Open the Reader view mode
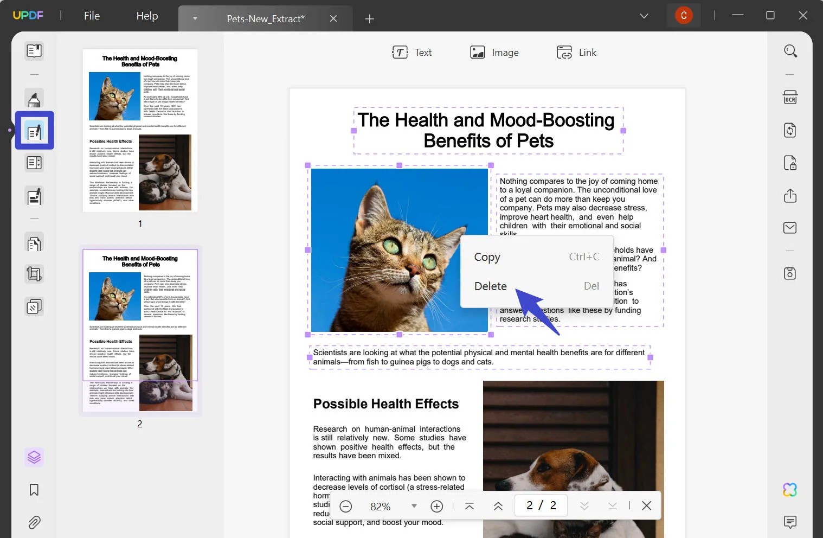Viewport: 823px width, 538px height. pos(34,50)
